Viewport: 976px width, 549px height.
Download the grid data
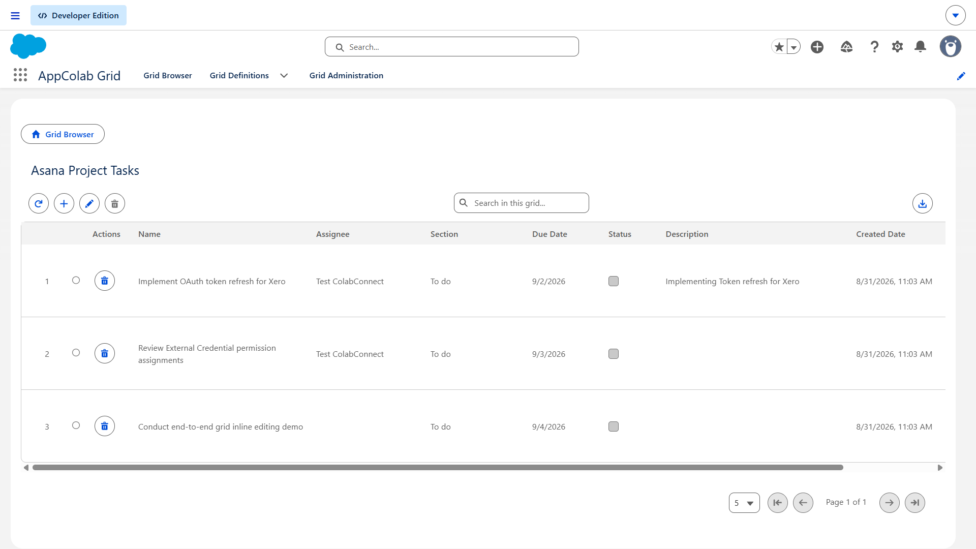point(922,203)
